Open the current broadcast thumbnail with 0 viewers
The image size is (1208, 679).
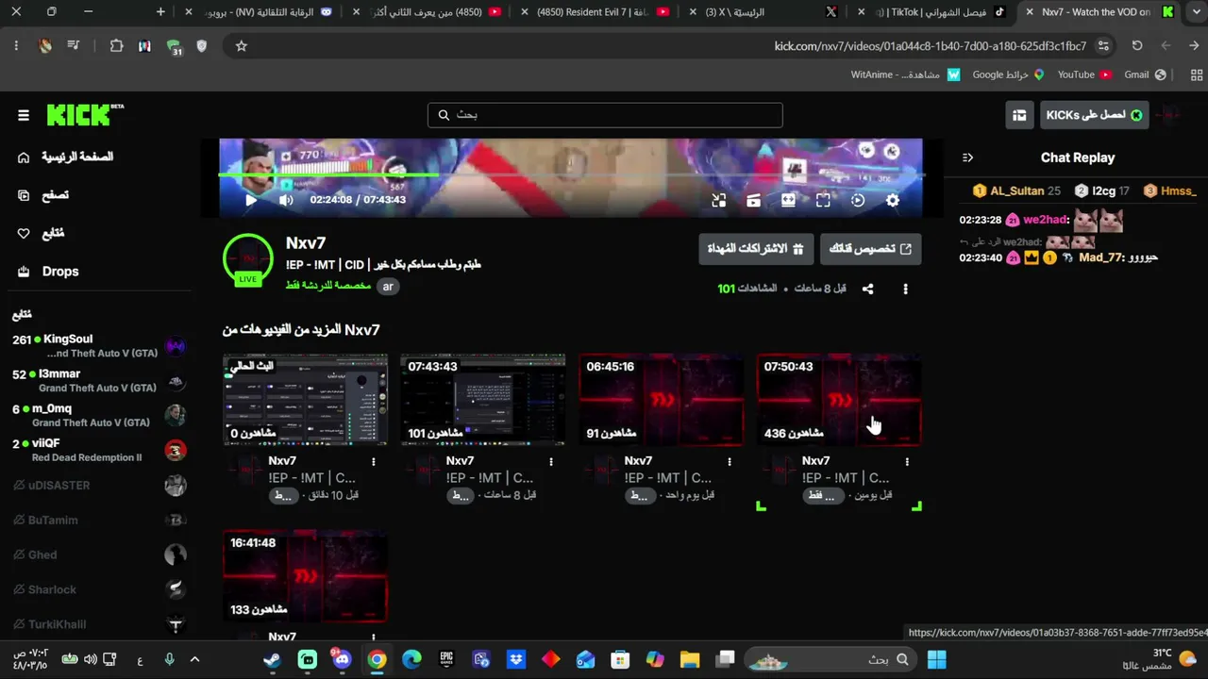[x=305, y=400]
